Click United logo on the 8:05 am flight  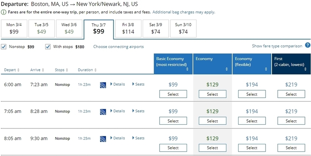[x=103, y=139]
